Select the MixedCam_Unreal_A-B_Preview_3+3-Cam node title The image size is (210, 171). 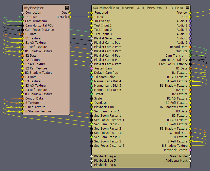pos(141,8)
